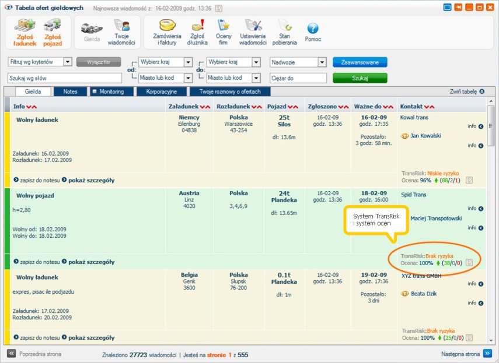This screenshot has height=363, width=499.
Task: Show info for XYZ trans GMBH
Action: tap(476, 284)
